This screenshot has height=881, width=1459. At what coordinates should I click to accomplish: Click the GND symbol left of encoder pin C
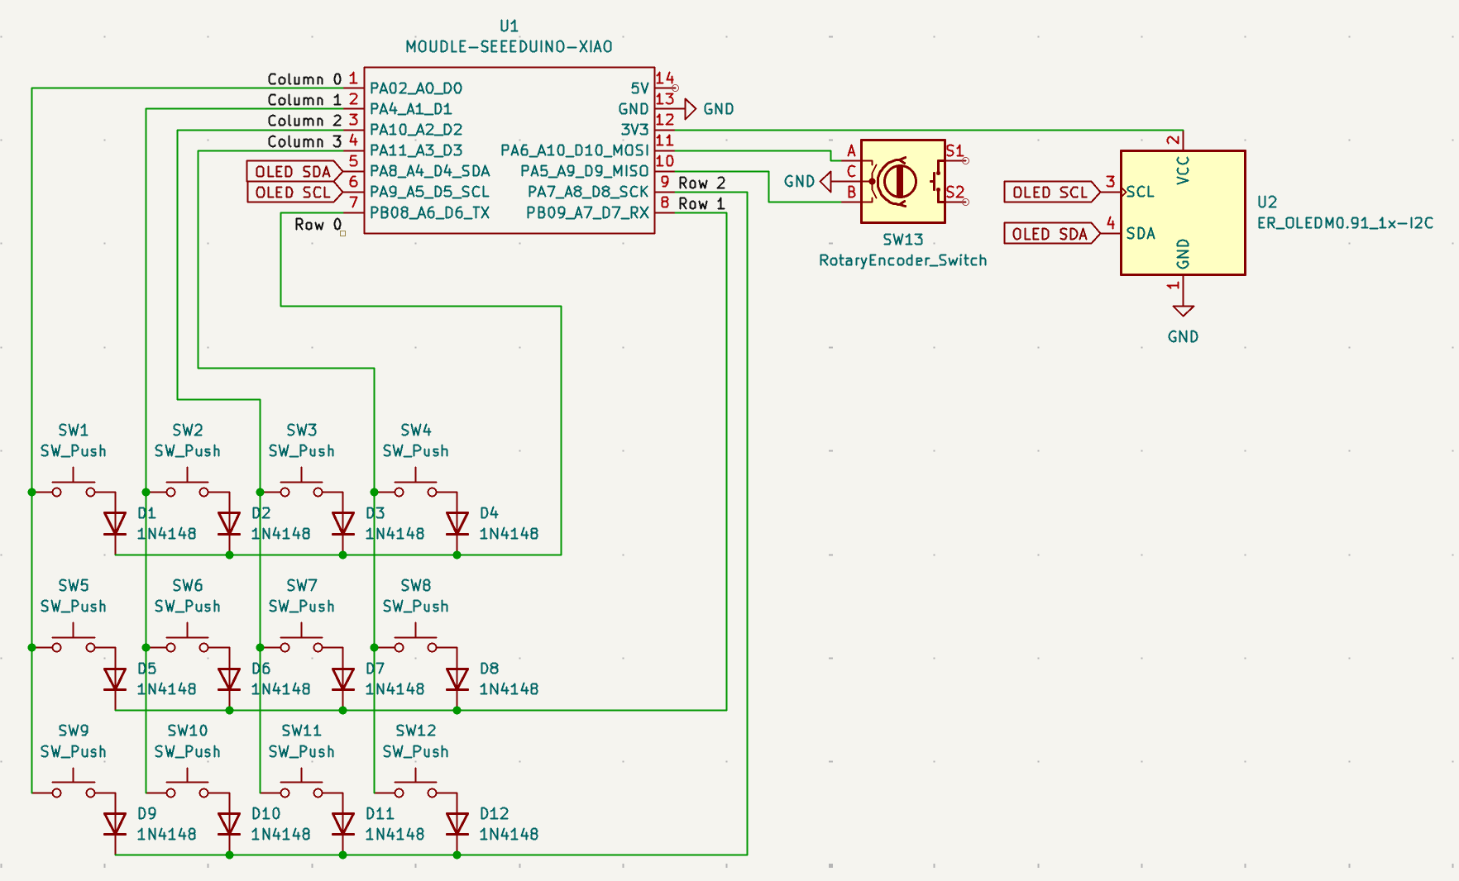826,181
